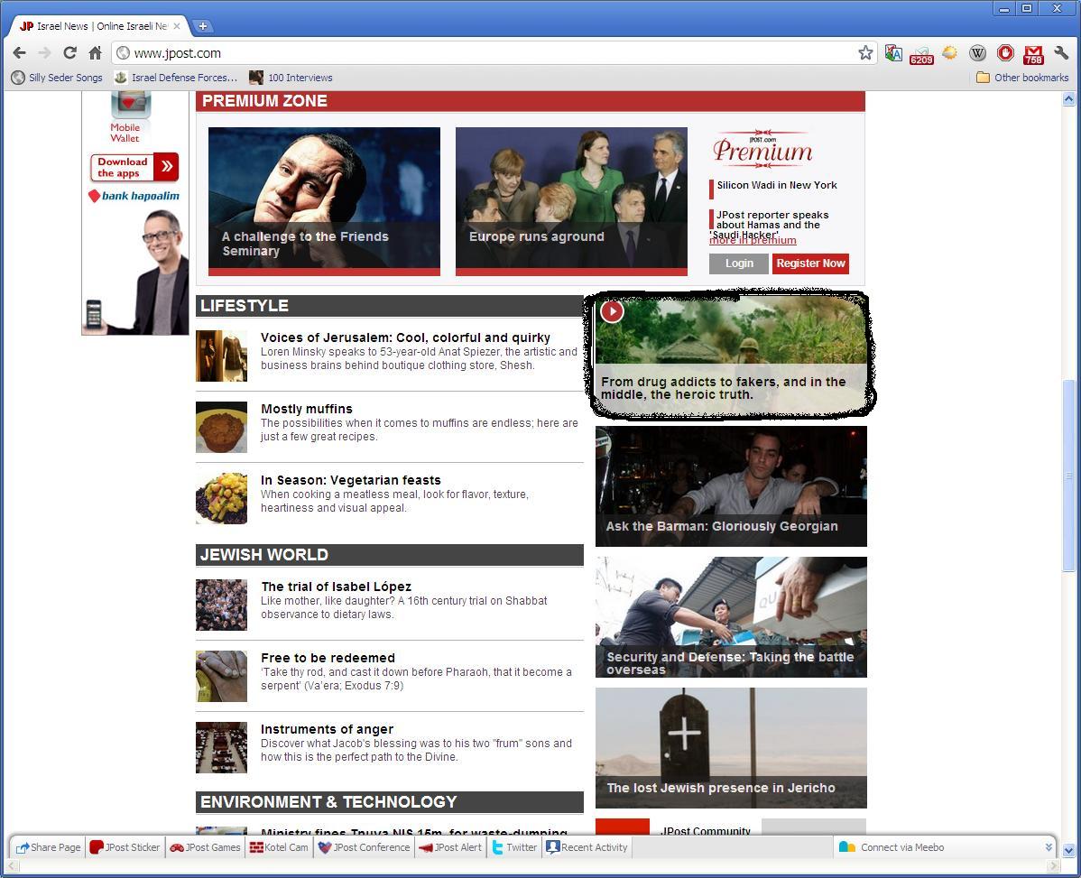The width and height of the screenshot is (1081, 878).
Task: Click the translate extension icon
Action: point(893,53)
